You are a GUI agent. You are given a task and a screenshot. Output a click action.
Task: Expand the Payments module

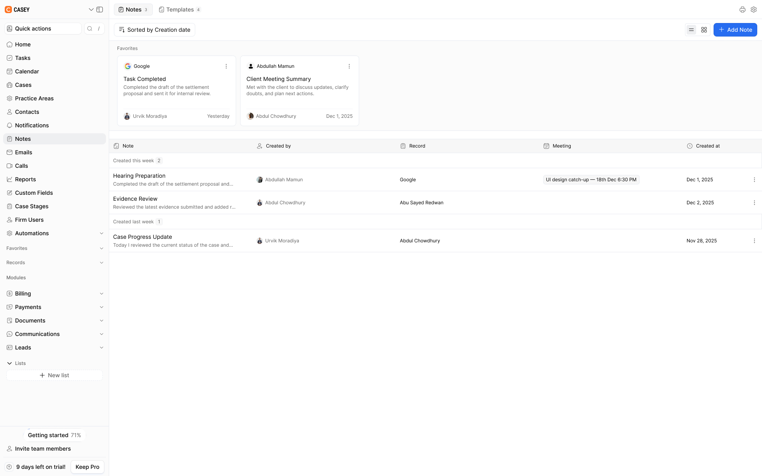tap(102, 307)
